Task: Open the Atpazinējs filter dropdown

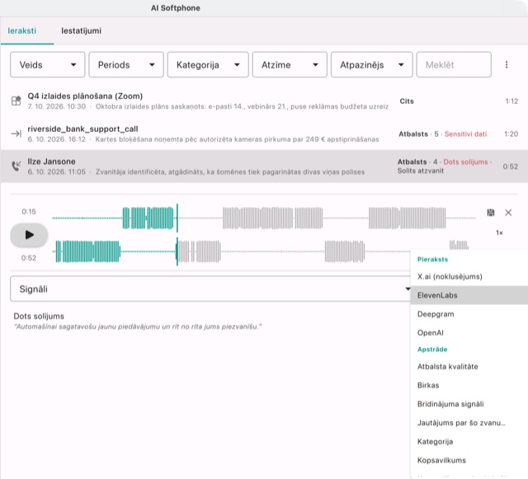Action: 372,64
